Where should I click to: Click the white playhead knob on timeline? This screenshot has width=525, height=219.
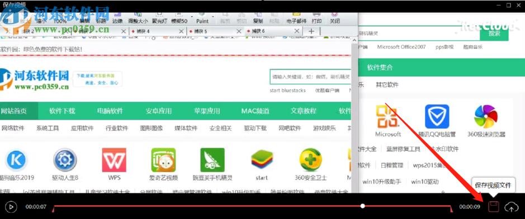pyautogui.click(x=363, y=206)
